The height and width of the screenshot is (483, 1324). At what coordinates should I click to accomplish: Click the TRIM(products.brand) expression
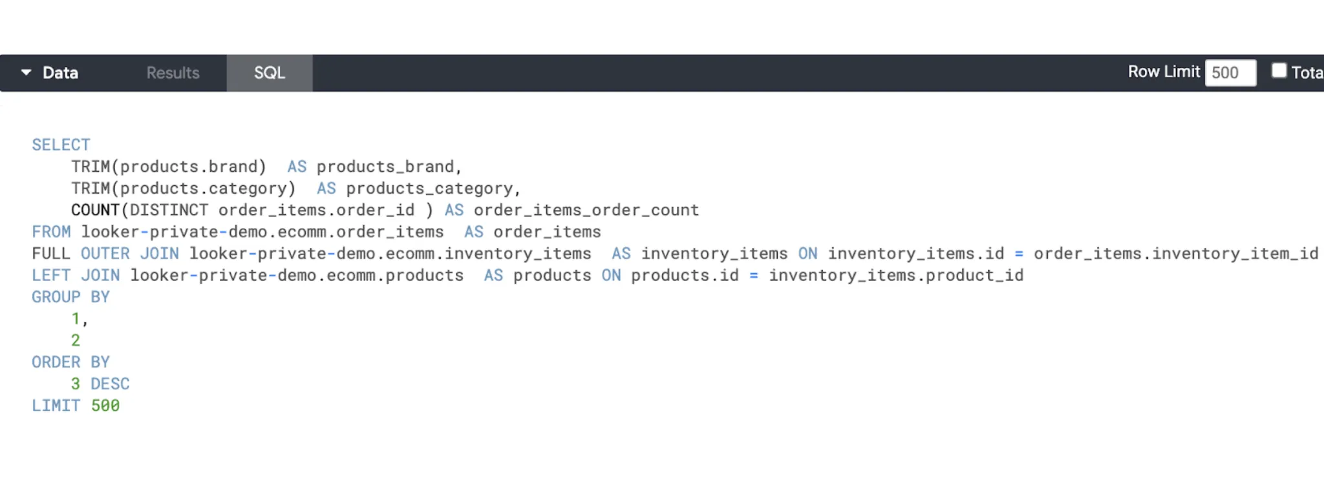168,167
